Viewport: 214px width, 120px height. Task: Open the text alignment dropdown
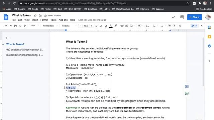tap(140, 26)
